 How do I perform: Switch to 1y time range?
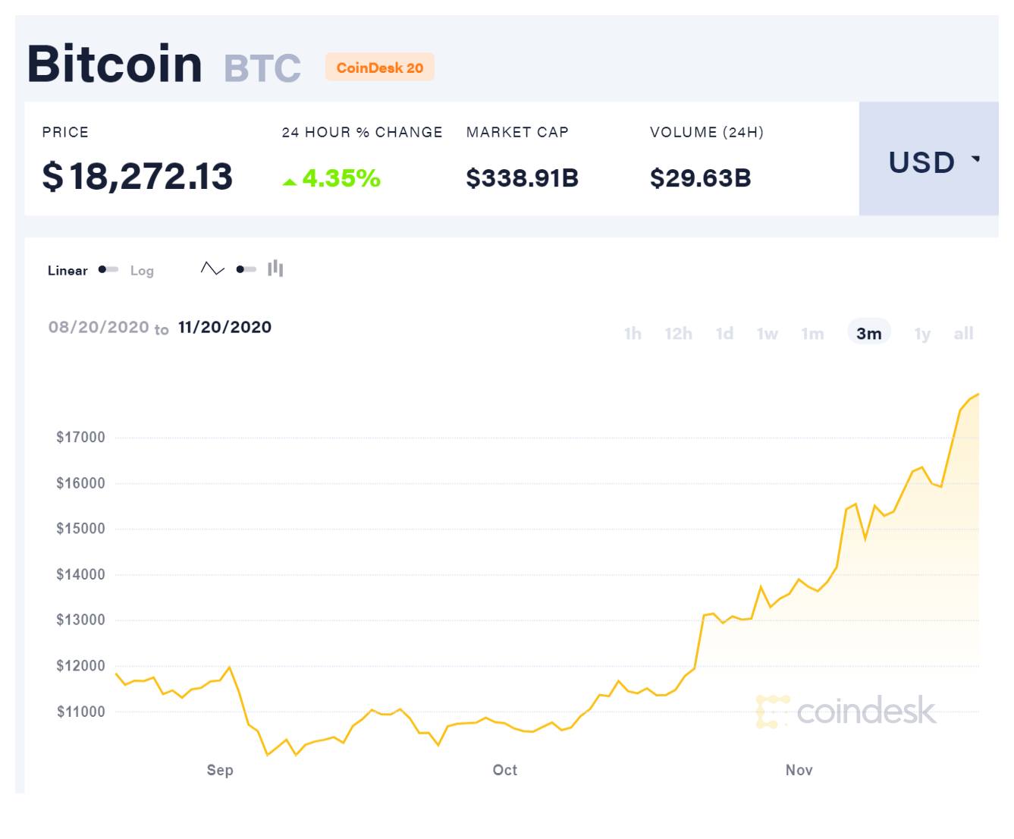tap(922, 333)
